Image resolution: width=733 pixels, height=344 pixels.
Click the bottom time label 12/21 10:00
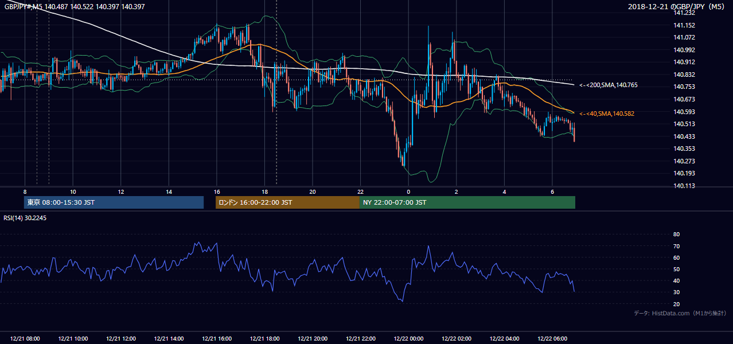(73, 339)
